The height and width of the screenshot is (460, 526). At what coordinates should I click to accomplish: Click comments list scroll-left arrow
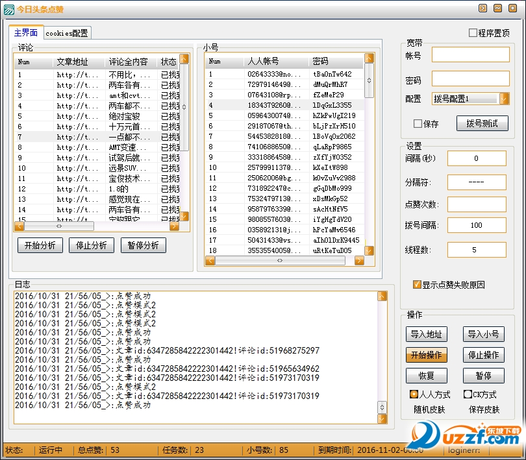pyautogui.click(x=19, y=226)
